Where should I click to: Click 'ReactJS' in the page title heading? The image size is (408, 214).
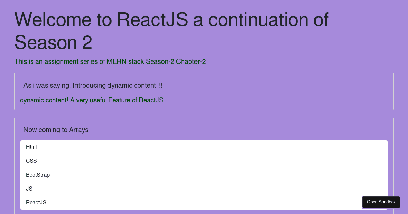point(152,20)
